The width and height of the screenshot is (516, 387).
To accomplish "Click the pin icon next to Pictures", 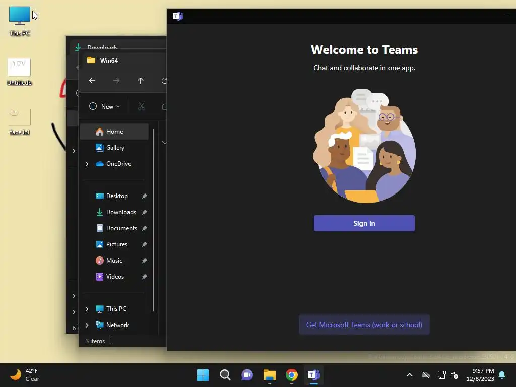I will click(x=144, y=244).
